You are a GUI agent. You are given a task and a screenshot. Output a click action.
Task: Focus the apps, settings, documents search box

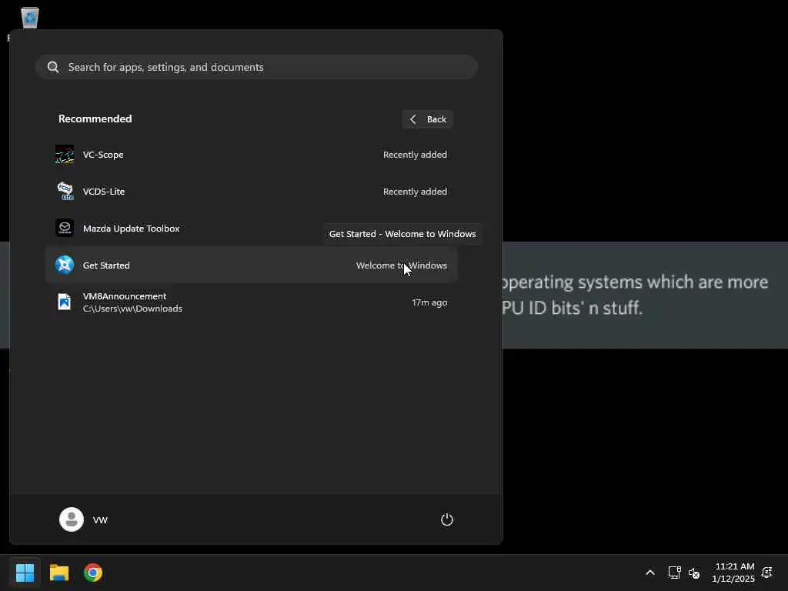(x=256, y=67)
